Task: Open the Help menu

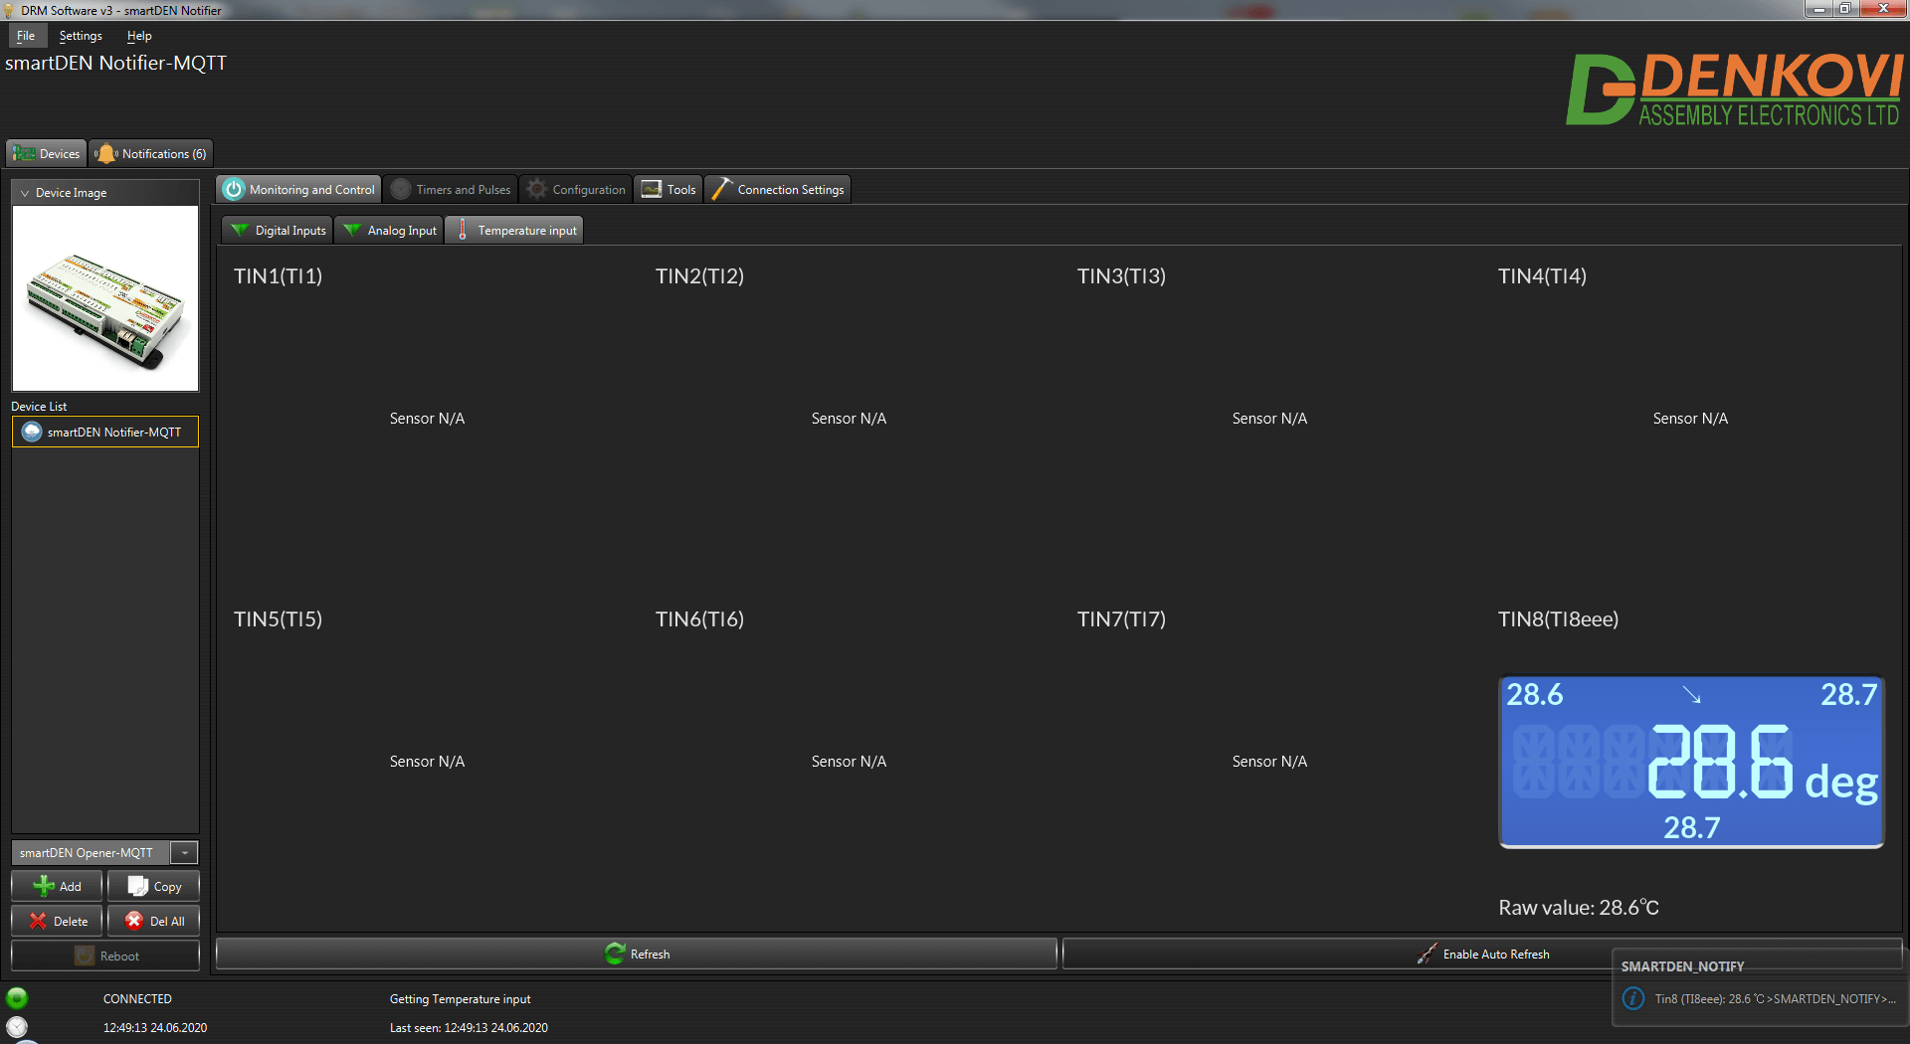Action: click(139, 36)
